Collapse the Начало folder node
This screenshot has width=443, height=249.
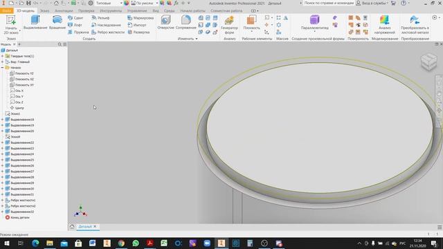tap(3, 68)
